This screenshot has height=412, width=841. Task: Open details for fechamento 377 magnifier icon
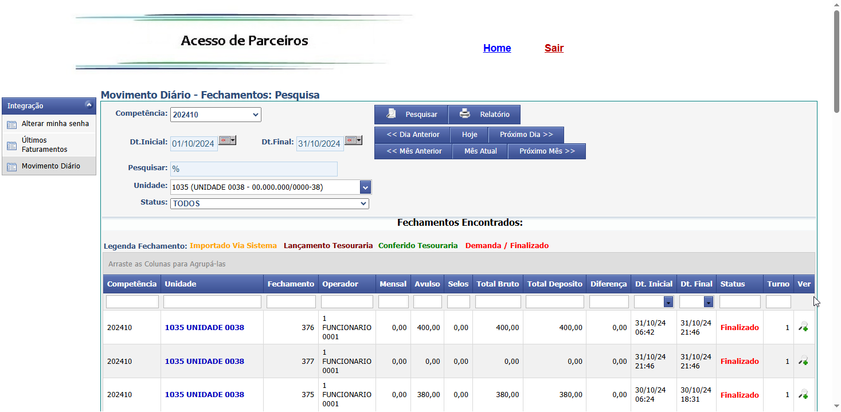click(x=803, y=361)
